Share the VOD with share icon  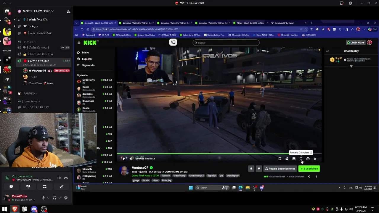[x=309, y=177]
